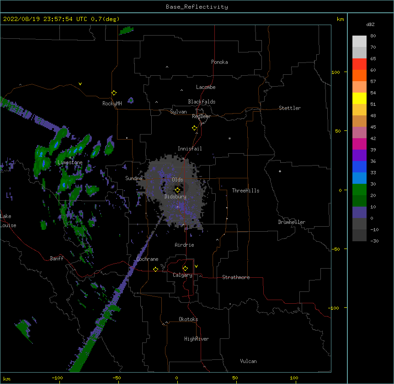Click the RedDeer city label
Screen dimensions: 394x384
[201, 116]
